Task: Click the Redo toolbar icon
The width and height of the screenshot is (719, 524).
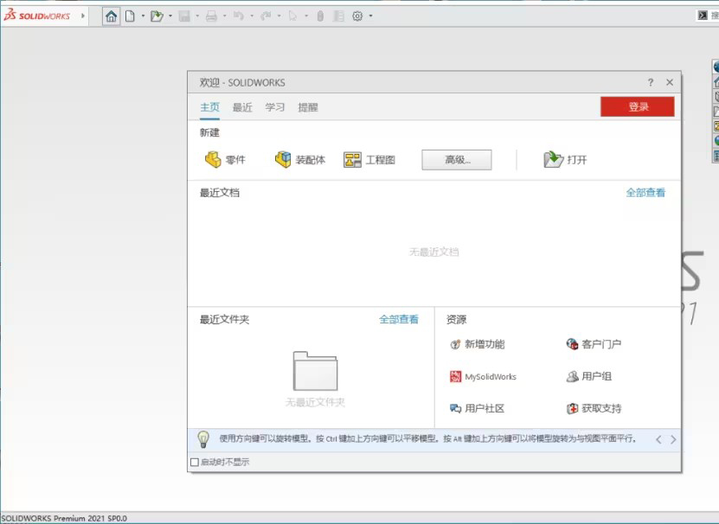Action: click(266, 16)
